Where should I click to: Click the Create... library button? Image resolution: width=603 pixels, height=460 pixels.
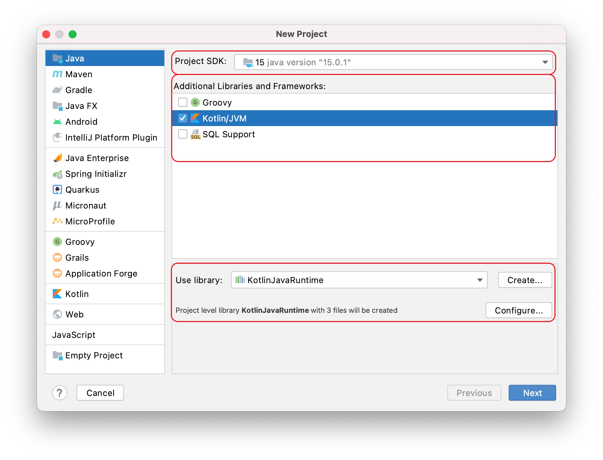pyautogui.click(x=525, y=280)
